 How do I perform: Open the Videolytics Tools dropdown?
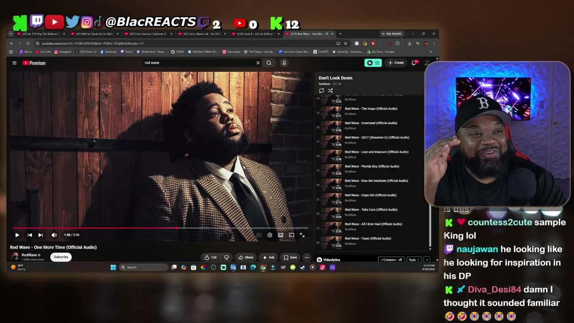pyautogui.click(x=413, y=260)
